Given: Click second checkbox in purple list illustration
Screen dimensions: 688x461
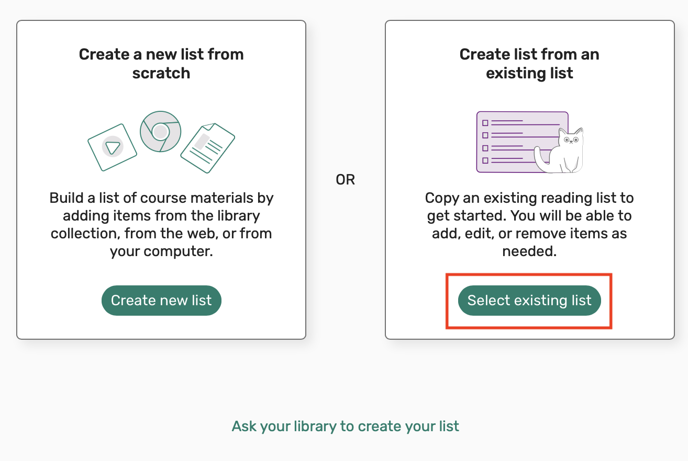Looking at the screenshot, I should tap(485, 135).
